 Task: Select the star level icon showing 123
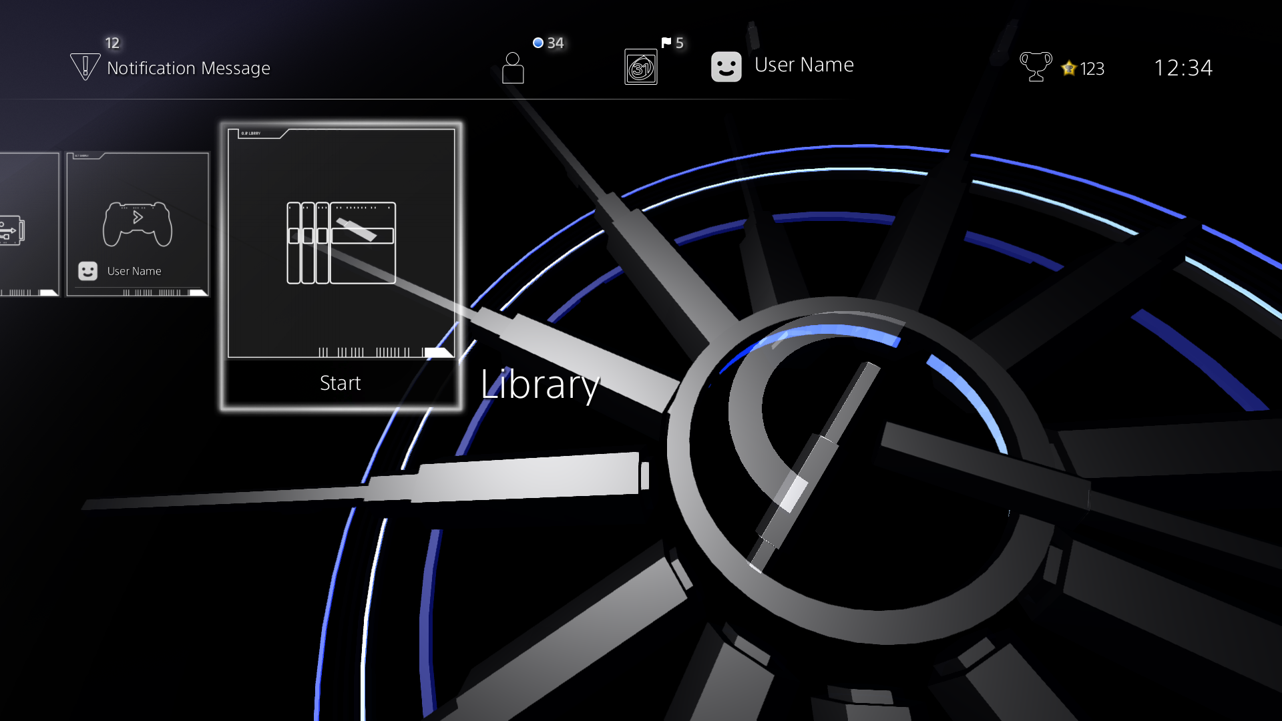[x=1070, y=67]
